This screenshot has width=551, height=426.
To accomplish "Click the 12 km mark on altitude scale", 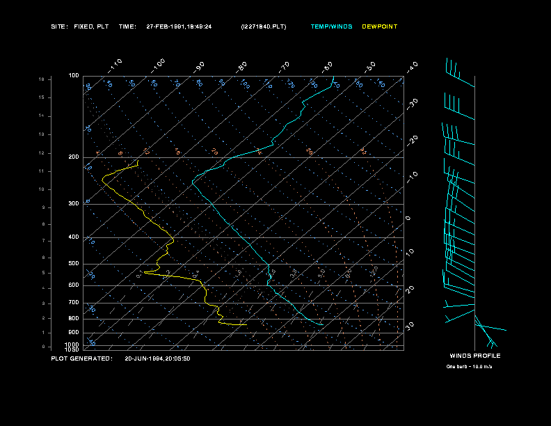I will coord(42,153).
